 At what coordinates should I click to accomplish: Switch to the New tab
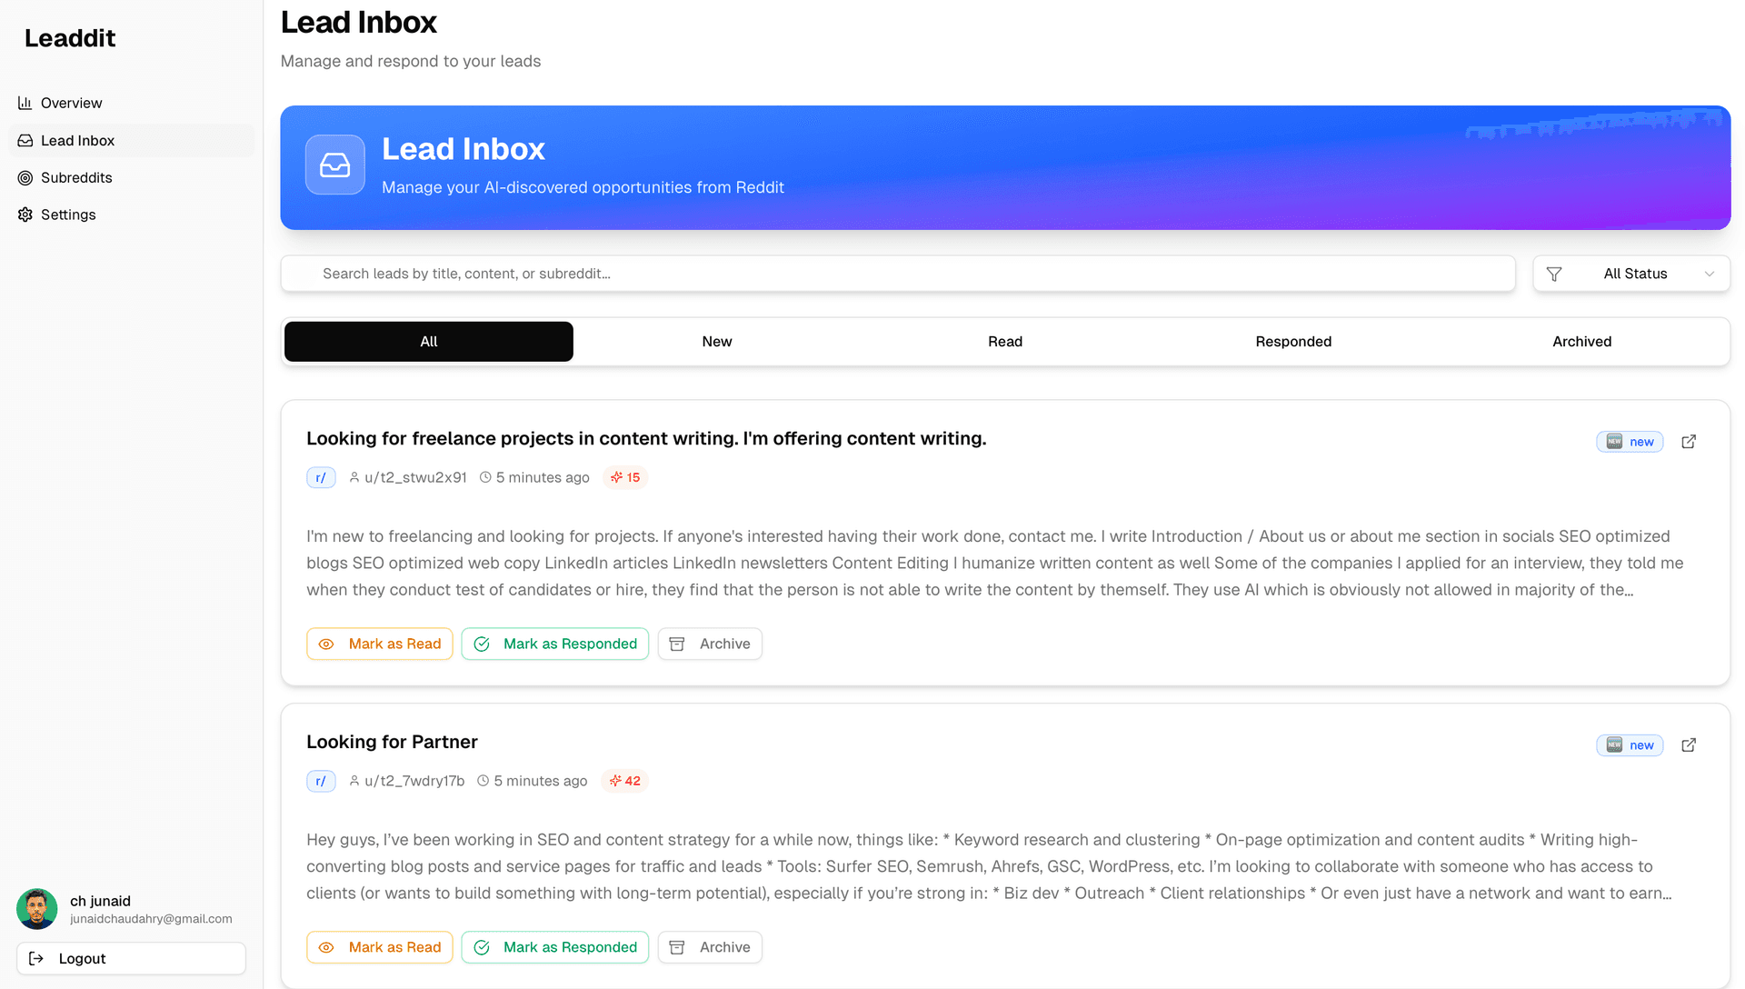coord(716,341)
